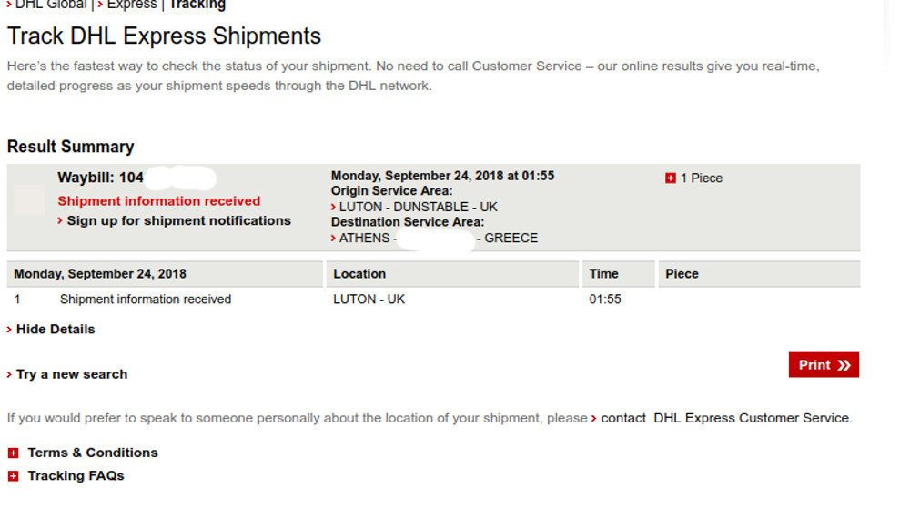This screenshot has height=509, width=910.
Task: Collapse details with Hide Details
Action: pyautogui.click(x=56, y=329)
